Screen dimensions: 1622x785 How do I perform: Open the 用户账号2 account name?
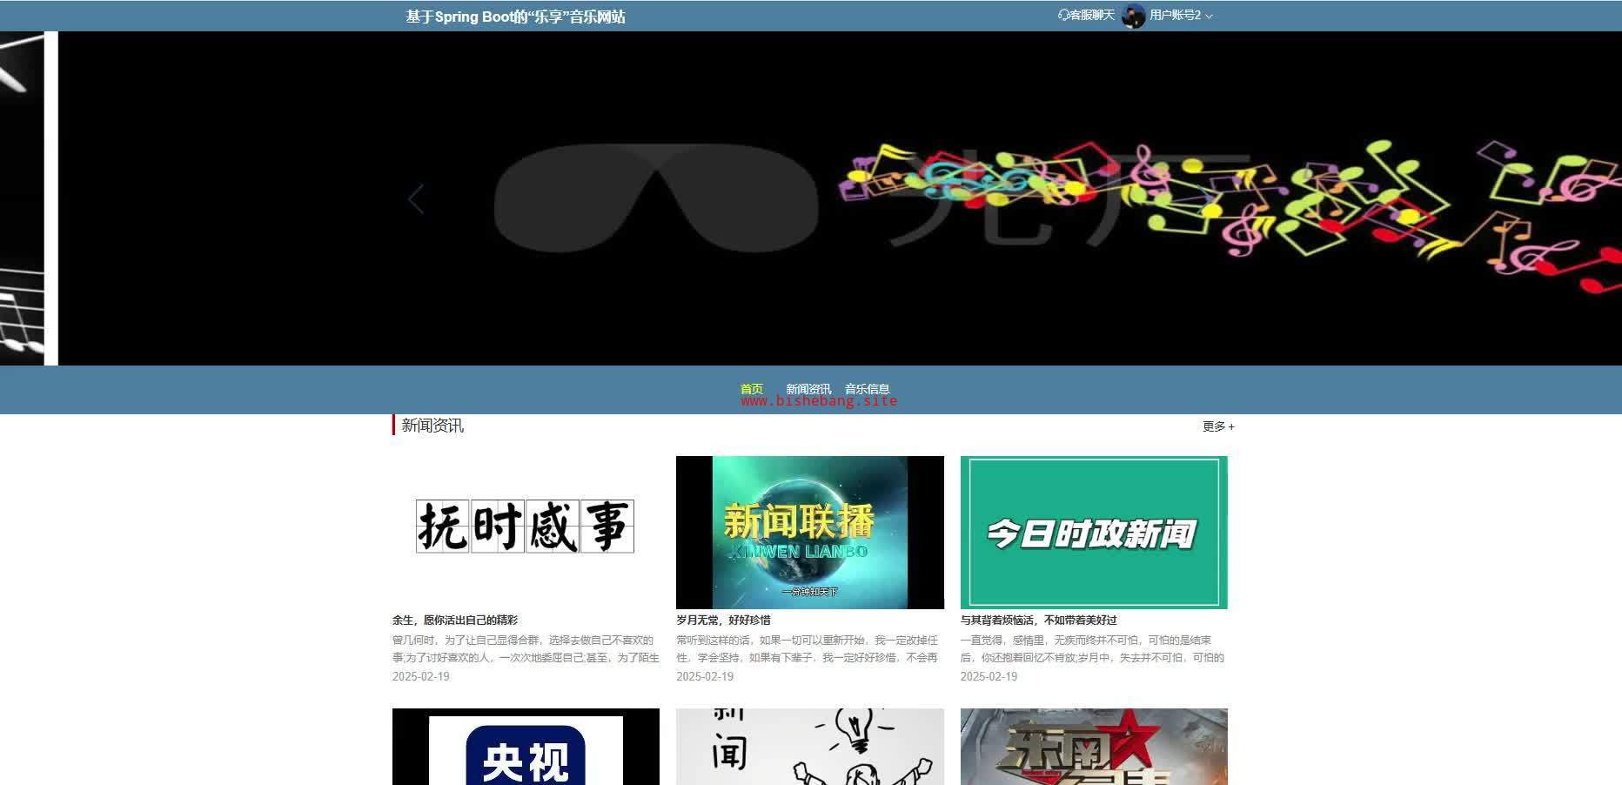1175,16
